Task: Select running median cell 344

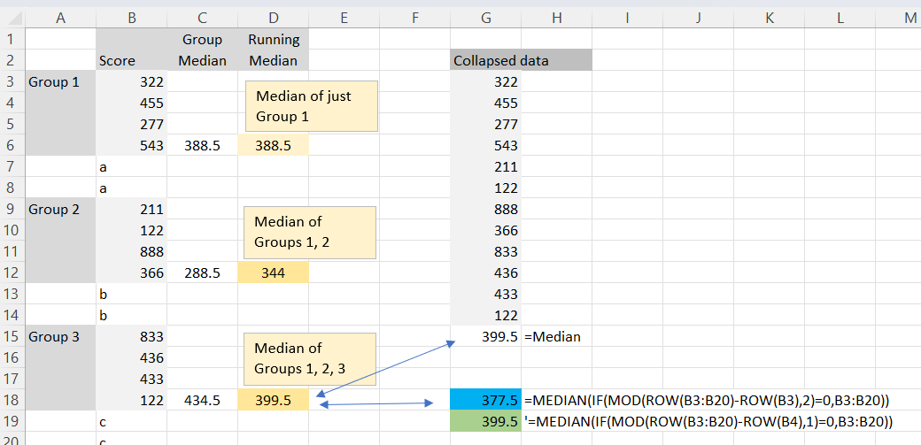Action: (x=273, y=273)
